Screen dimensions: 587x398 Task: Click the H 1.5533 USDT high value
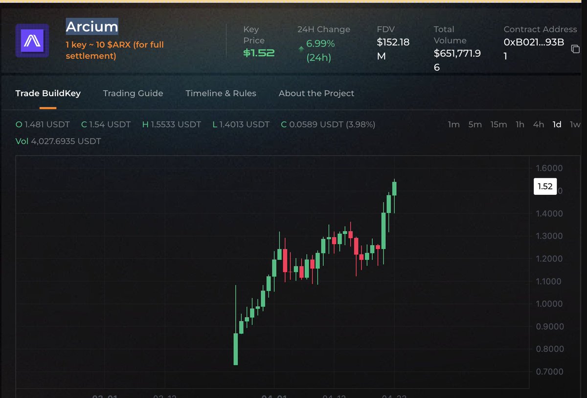[x=171, y=125]
